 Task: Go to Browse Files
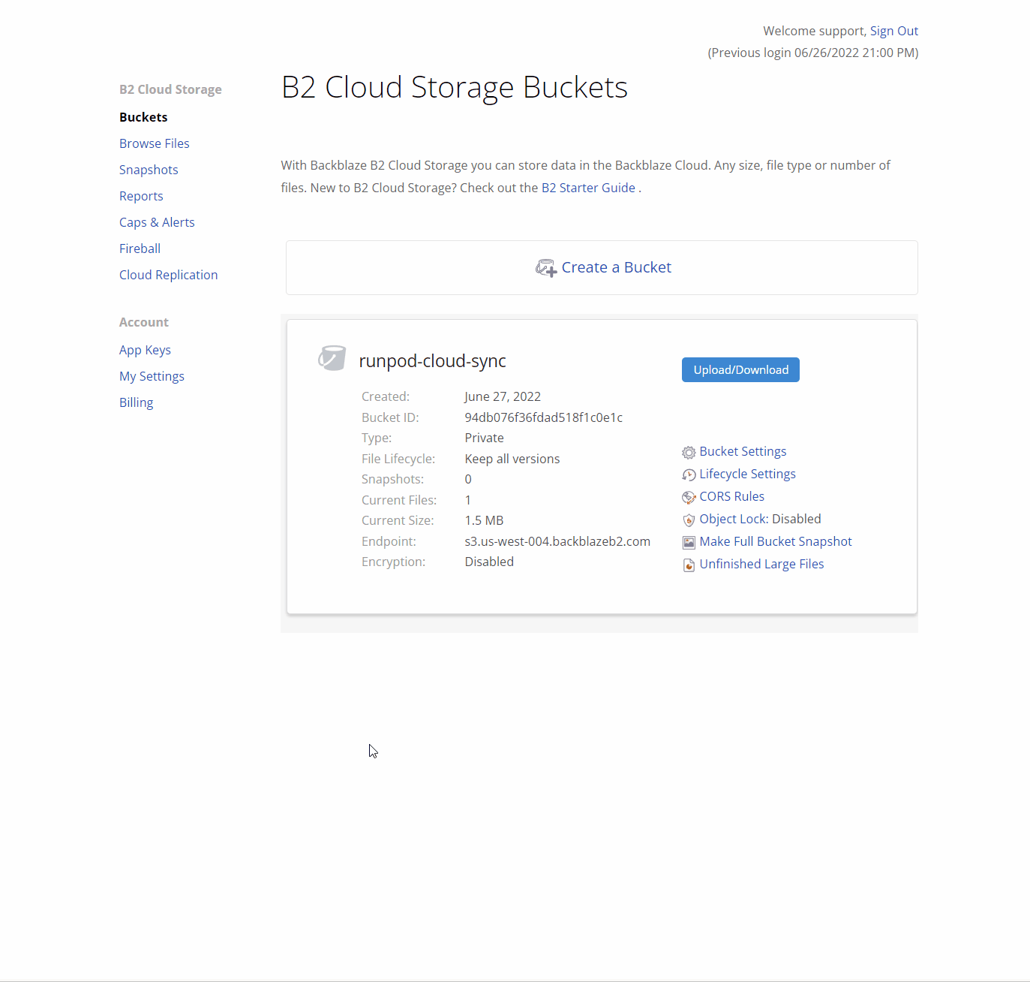(x=154, y=143)
